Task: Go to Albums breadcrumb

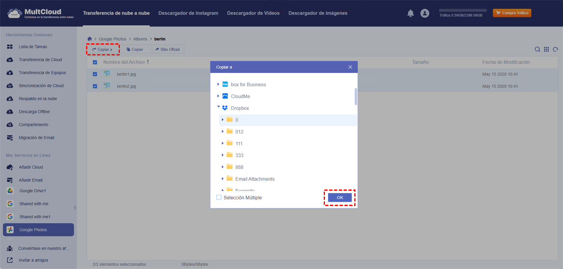Action: pyautogui.click(x=140, y=39)
